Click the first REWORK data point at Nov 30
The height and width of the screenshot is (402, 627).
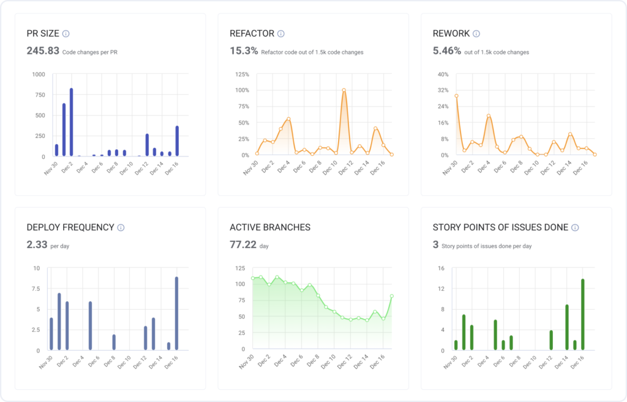(456, 96)
